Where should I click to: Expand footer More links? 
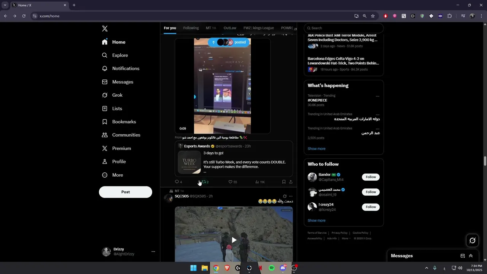tap(346, 239)
